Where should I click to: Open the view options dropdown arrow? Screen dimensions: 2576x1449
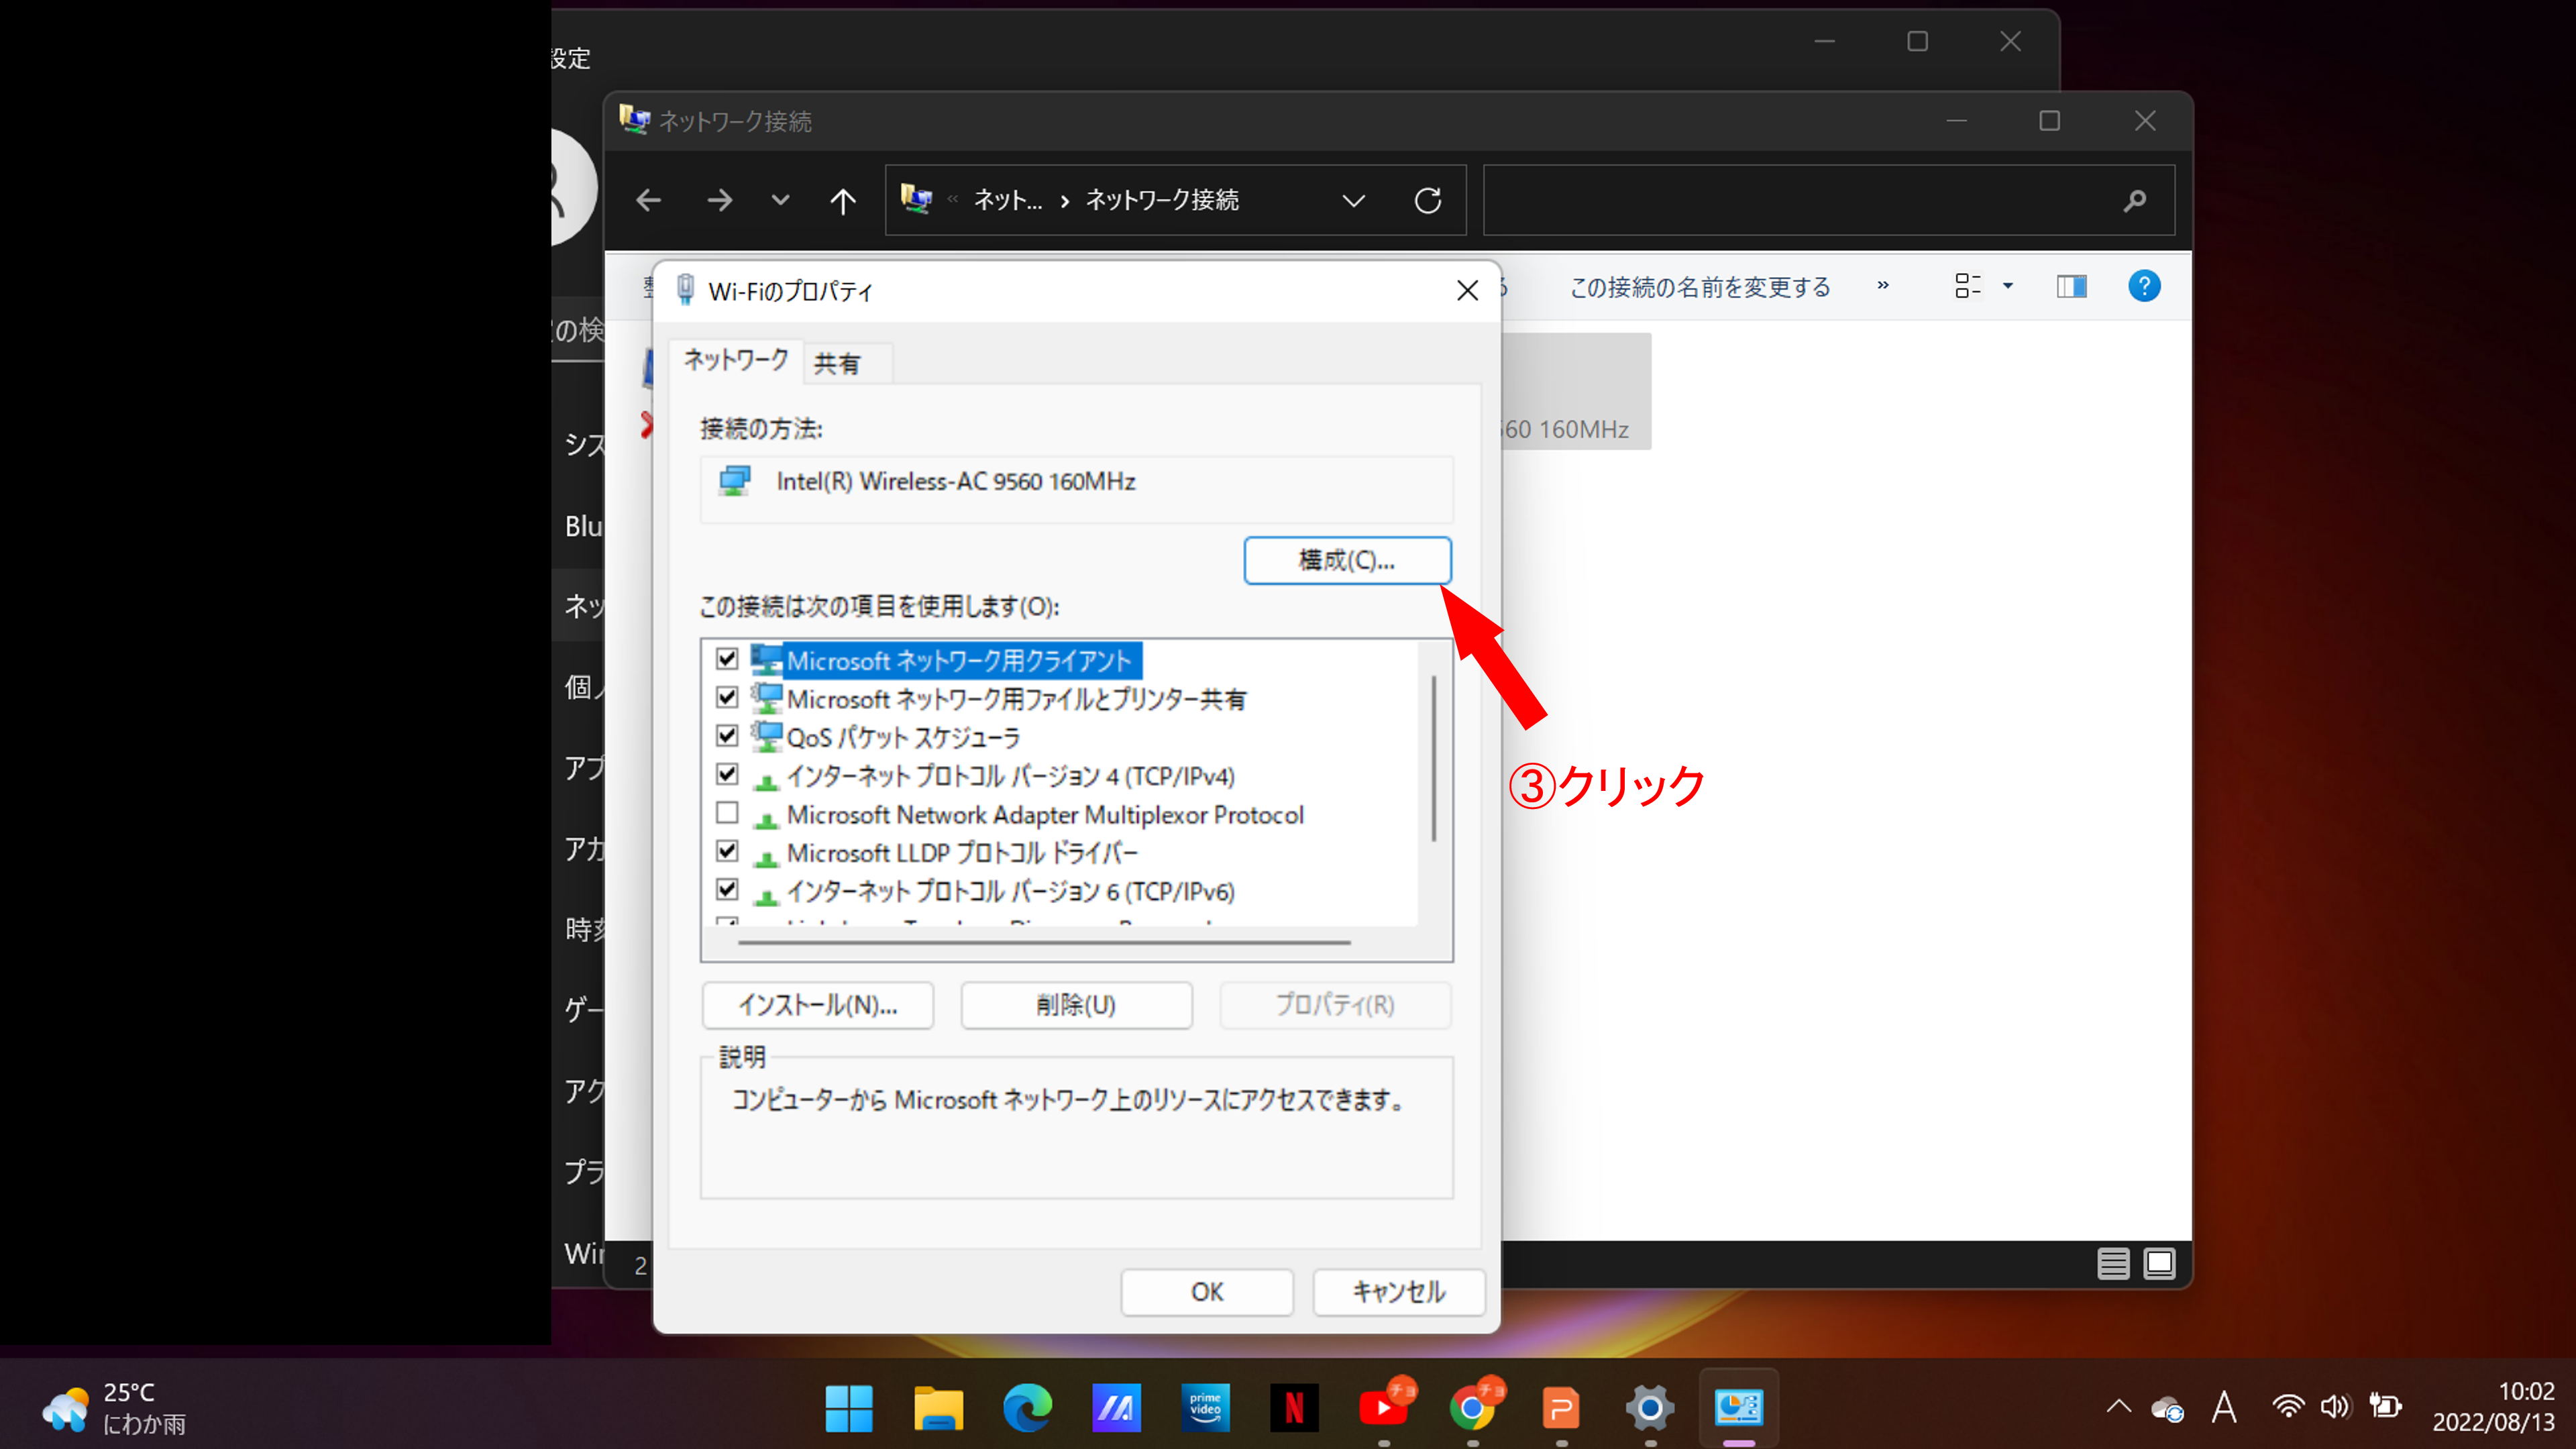2007,287
